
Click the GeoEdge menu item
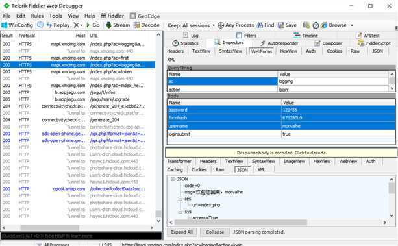(x=145, y=16)
